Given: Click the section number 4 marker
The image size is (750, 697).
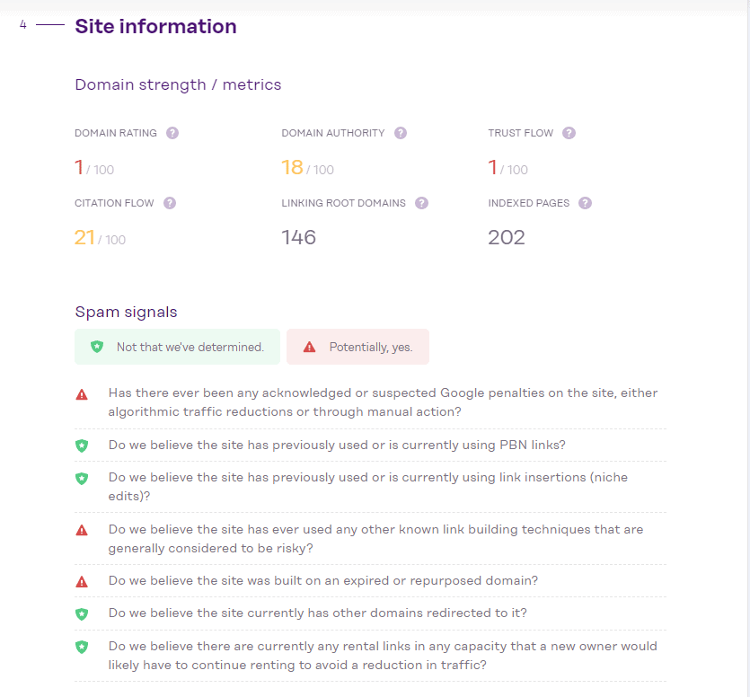Looking at the screenshot, I should point(23,25).
